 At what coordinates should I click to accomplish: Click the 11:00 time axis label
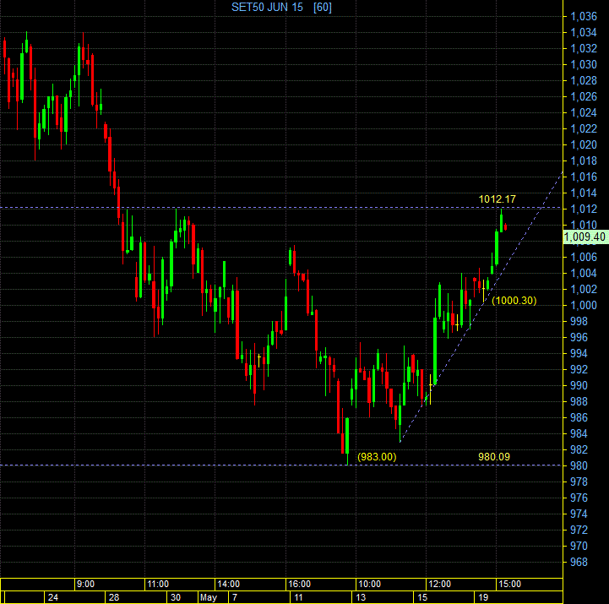[158, 585]
